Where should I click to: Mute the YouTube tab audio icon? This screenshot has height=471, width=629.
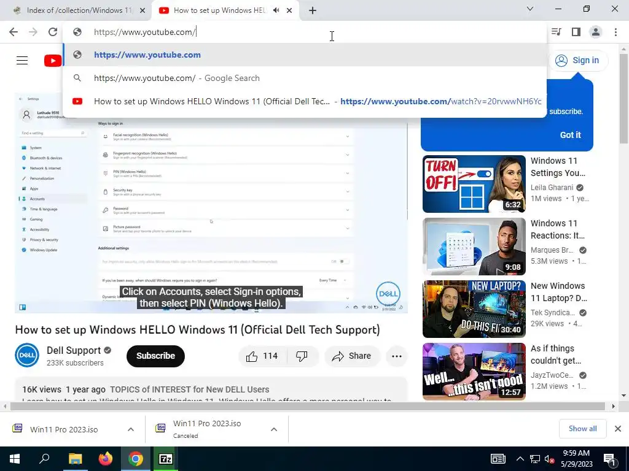pyautogui.click(x=276, y=10)
